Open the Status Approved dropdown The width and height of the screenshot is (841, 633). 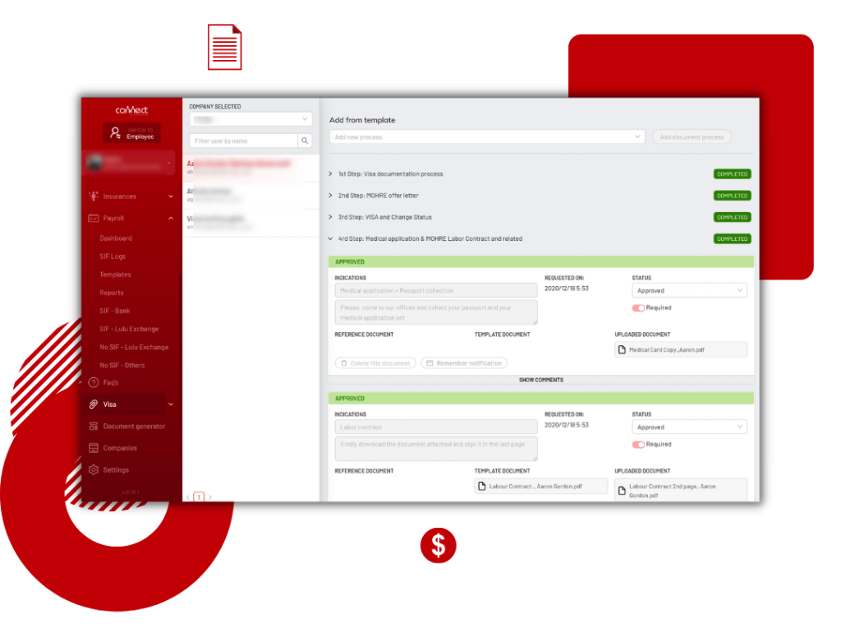click(x=689, y=289)
